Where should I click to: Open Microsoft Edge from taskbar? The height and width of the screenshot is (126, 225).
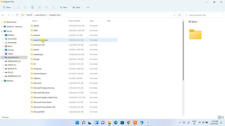116,122
